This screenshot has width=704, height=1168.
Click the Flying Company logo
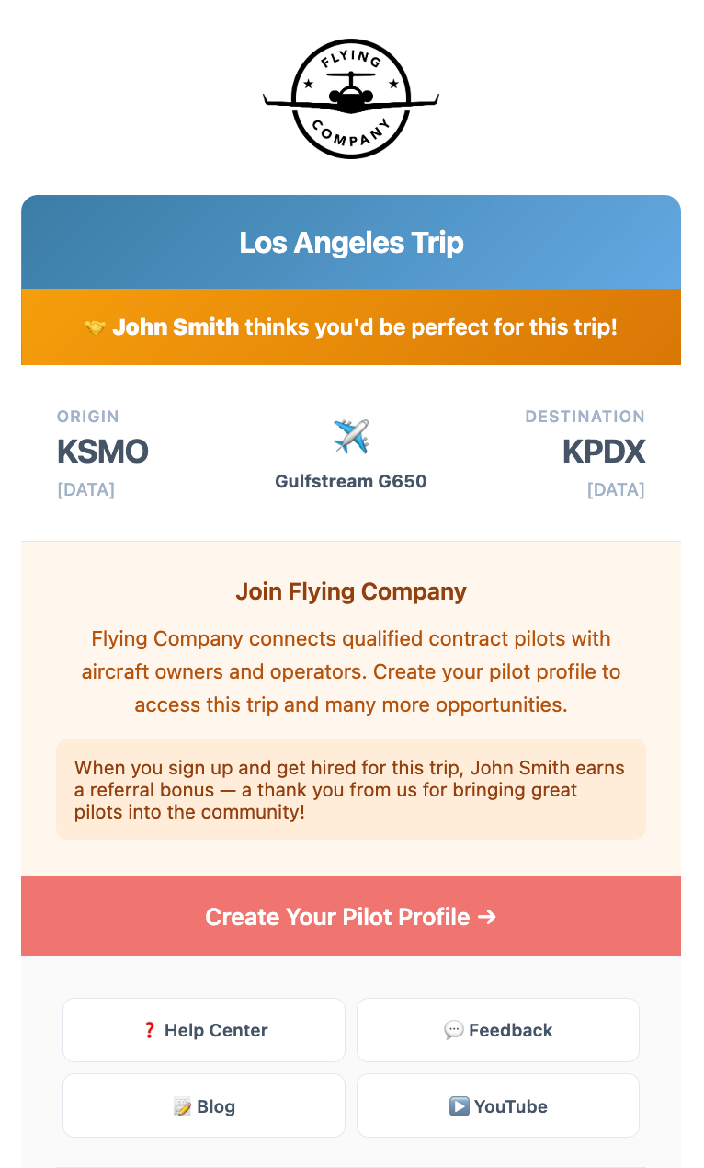[x=351, y=98]
